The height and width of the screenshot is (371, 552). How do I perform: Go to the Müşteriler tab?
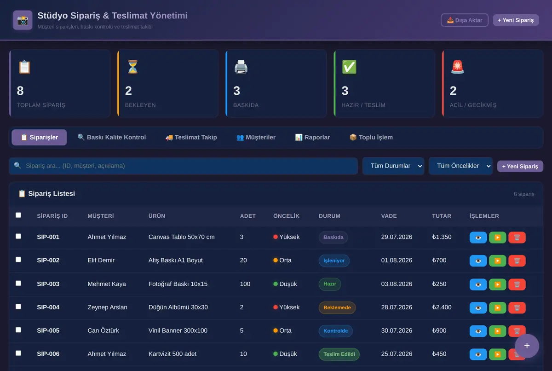pyautogui.click(x=256, y=137)
